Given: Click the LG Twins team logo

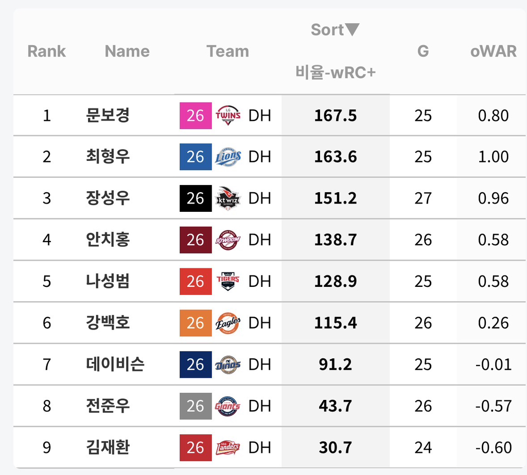Looking at the screenshot, I should [228, 116].
